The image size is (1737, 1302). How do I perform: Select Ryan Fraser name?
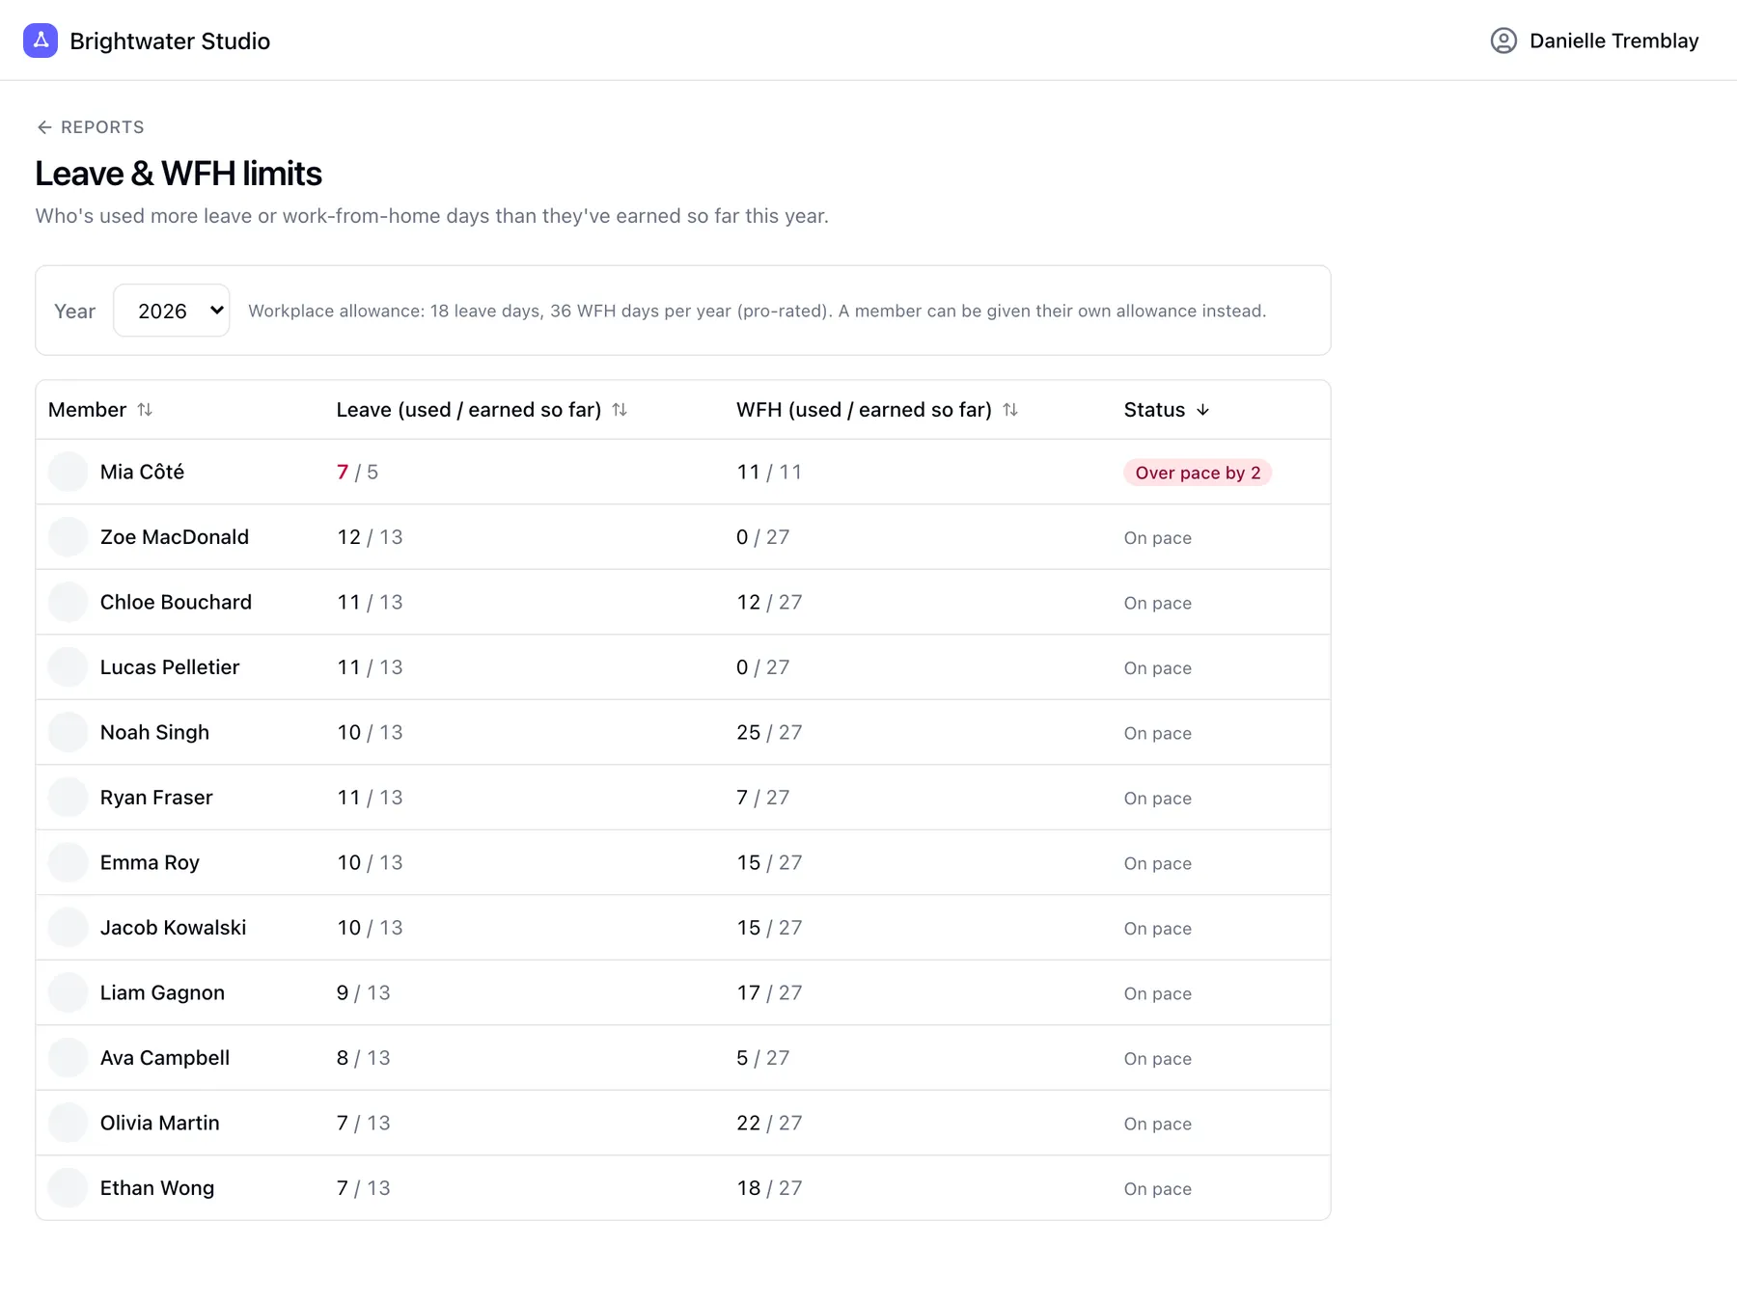156,798
